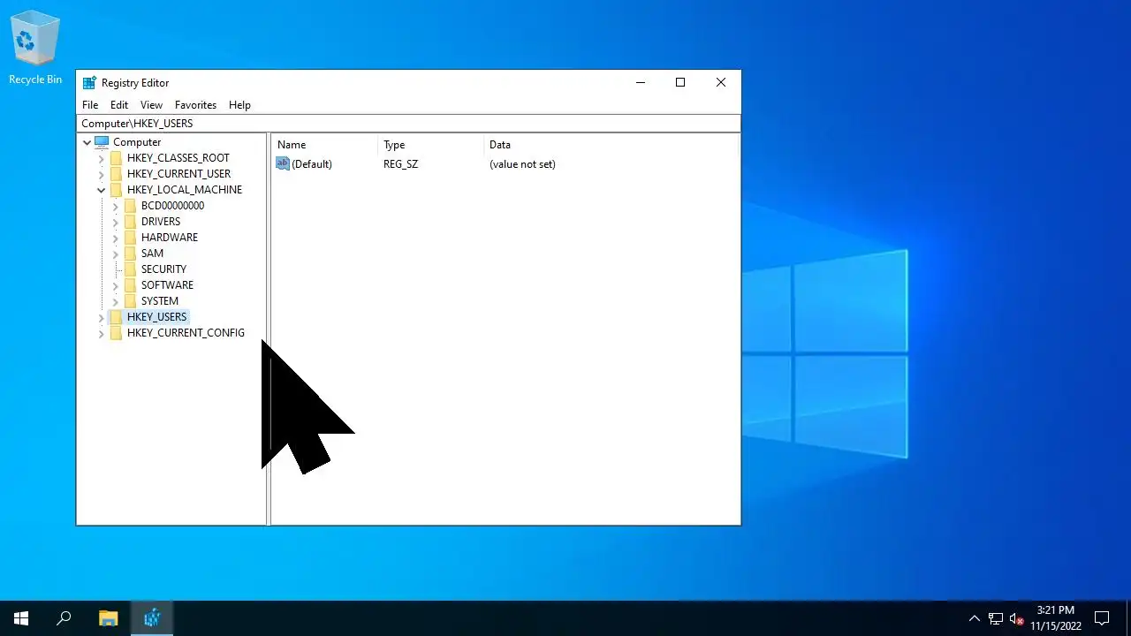Click the SOFTWARE folder icon
The height and width of the screenshot is (636, 1131).
click(130, 285)
